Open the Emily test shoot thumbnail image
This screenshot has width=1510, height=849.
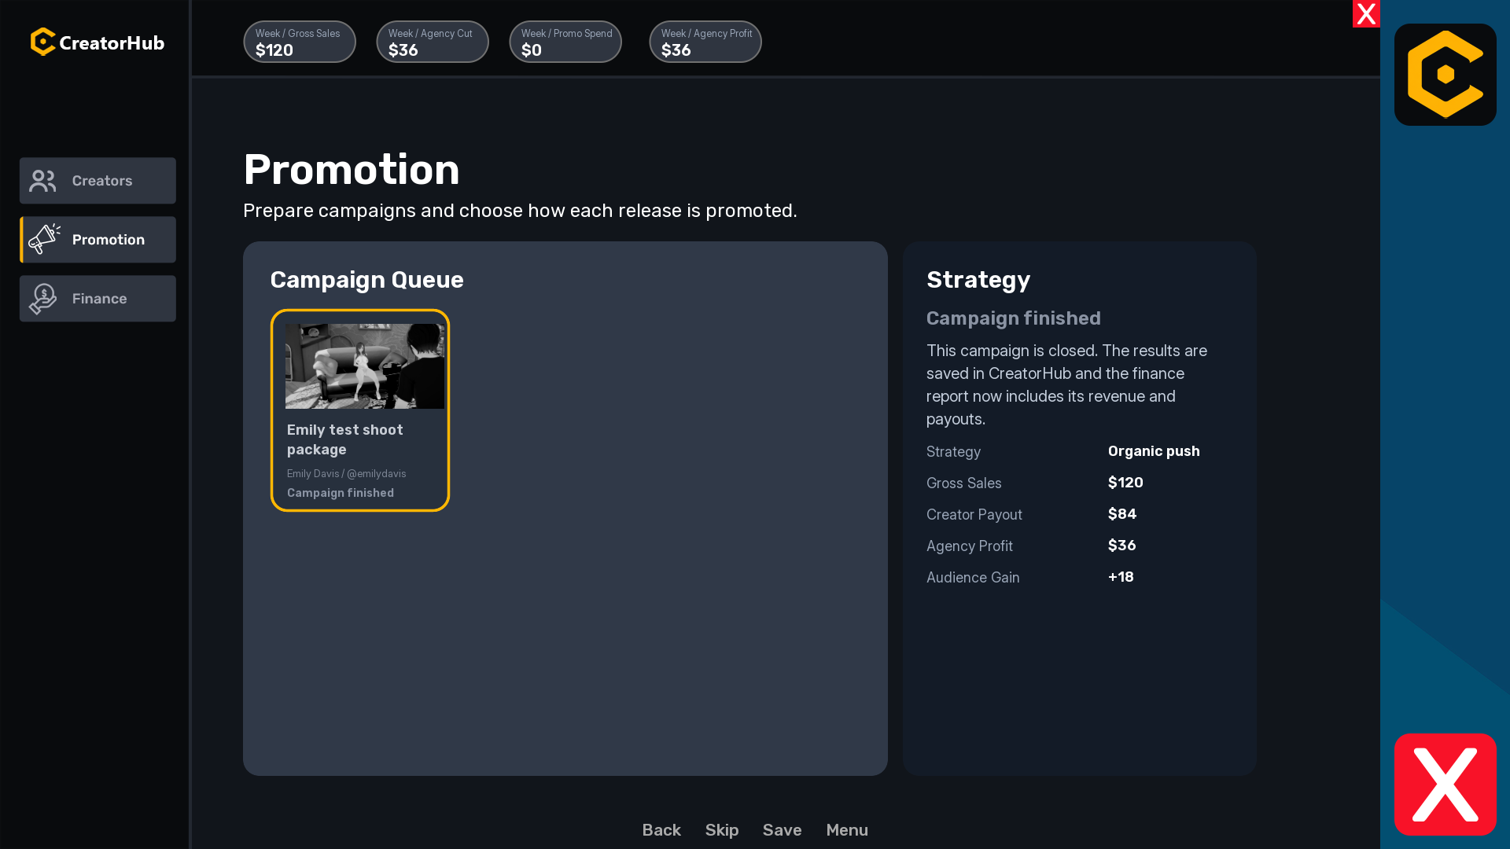(x=365, y=366)
